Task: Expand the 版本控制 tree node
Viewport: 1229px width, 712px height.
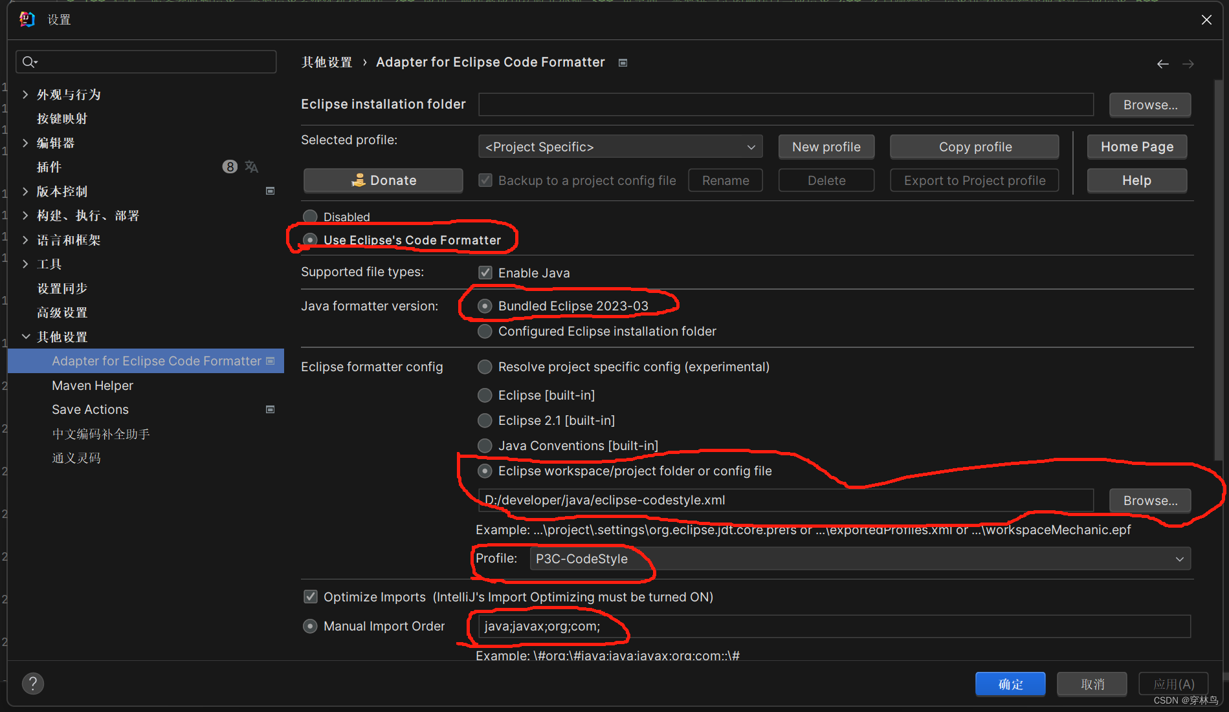Action: coord(25,191)
